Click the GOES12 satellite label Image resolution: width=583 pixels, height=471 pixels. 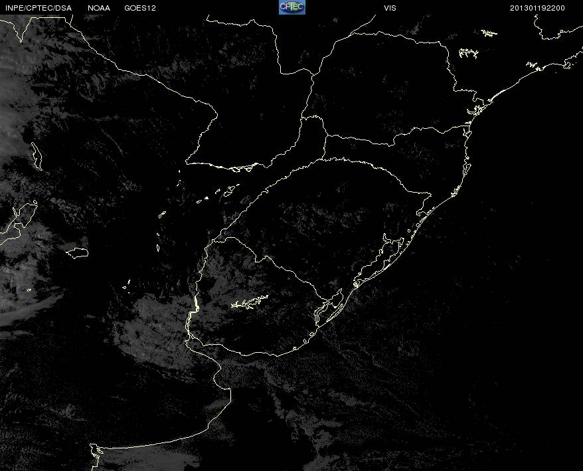(140, 8)
